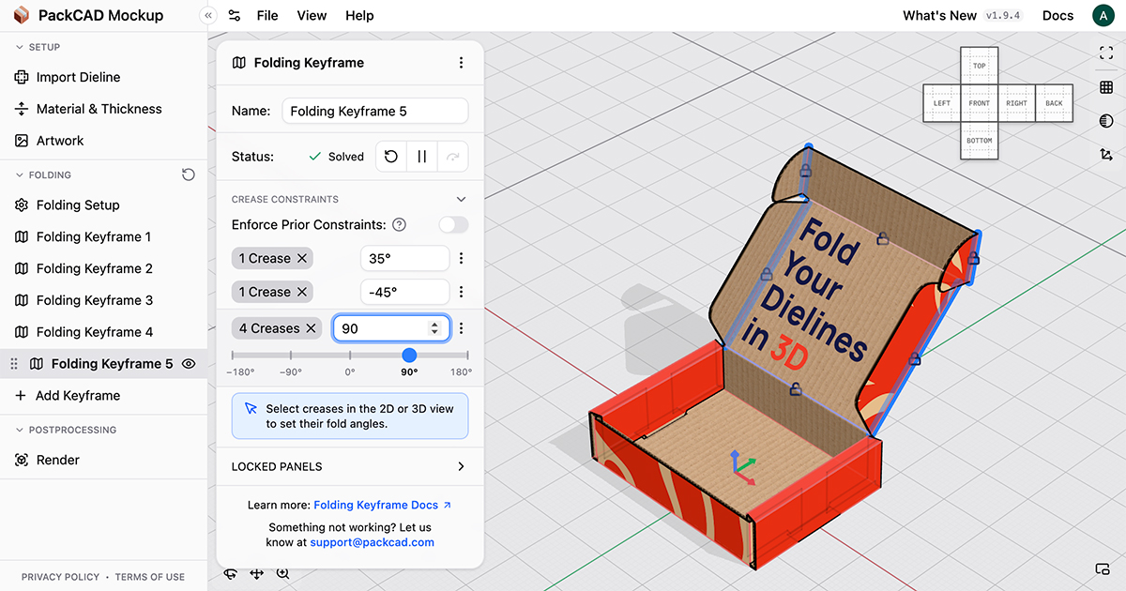The width and height of the screenshot is (1126, 591).
Task: Add a new keyframe
Action: [x=103, y=396]
